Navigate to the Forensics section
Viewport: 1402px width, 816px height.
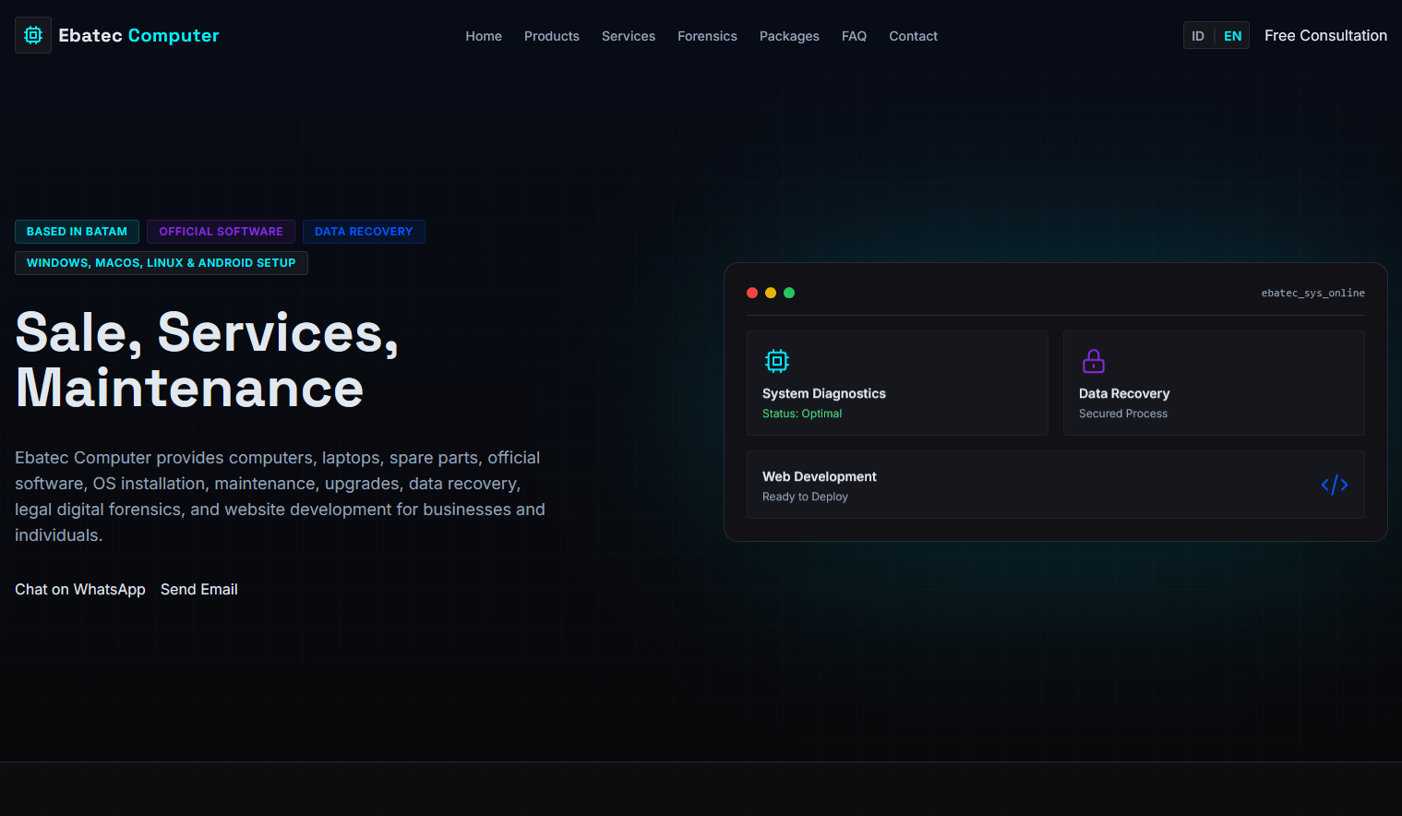click(x=707, y=36)
